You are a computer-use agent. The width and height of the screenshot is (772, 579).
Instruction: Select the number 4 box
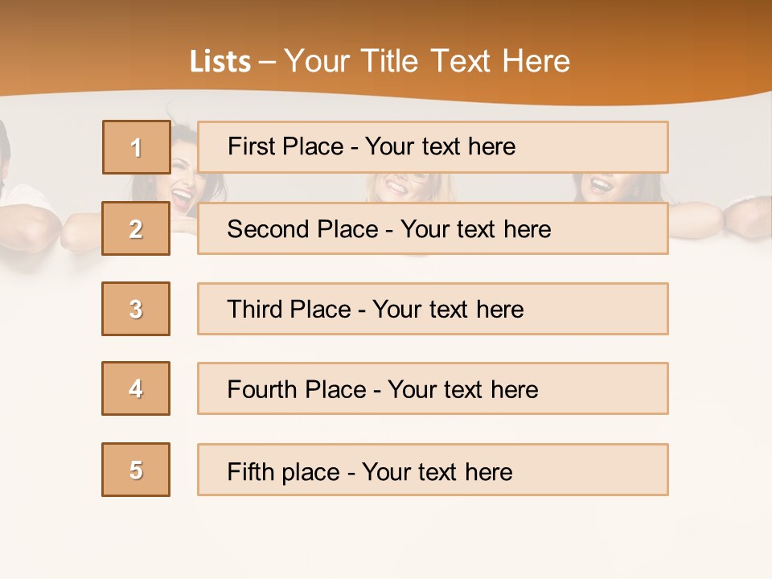pos(136,388)
